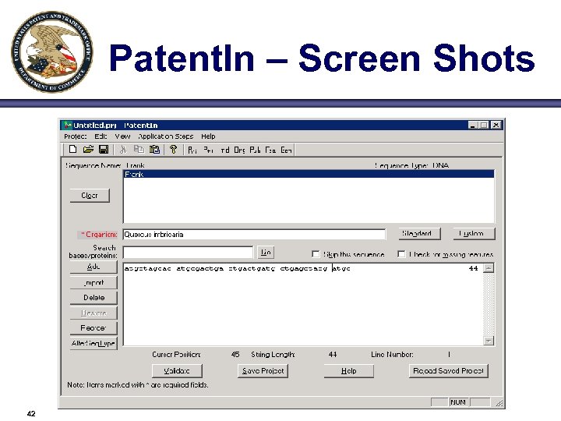
Task: Copy selection with the copy icon
Action: (x=139, y=149)
